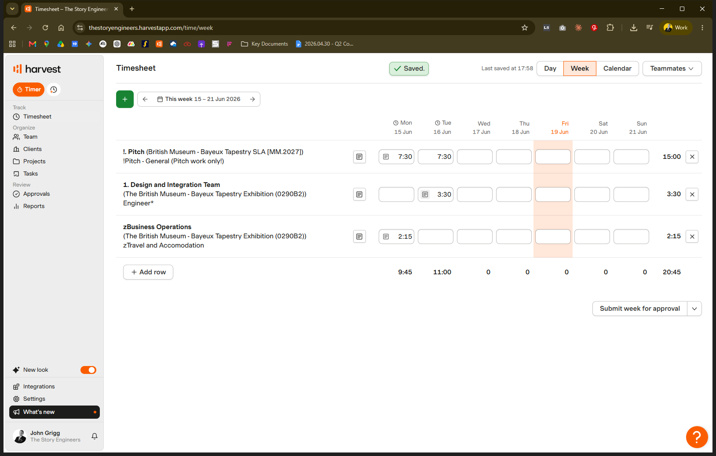Expand submit week options arrow
The image size is (716, 456).
pyautogui.click(x=694, y=309)
